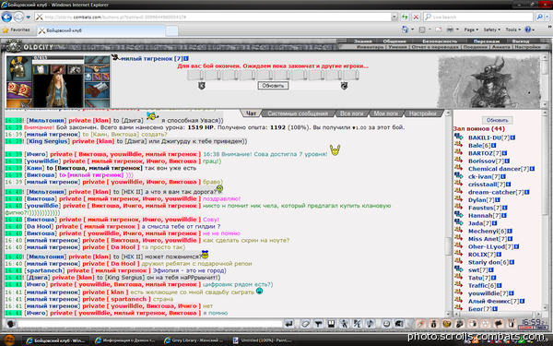Viewport: 553px width, 346px height.
Task: Click the dream-catcher[7] name in user list
Action: [496, 192]
